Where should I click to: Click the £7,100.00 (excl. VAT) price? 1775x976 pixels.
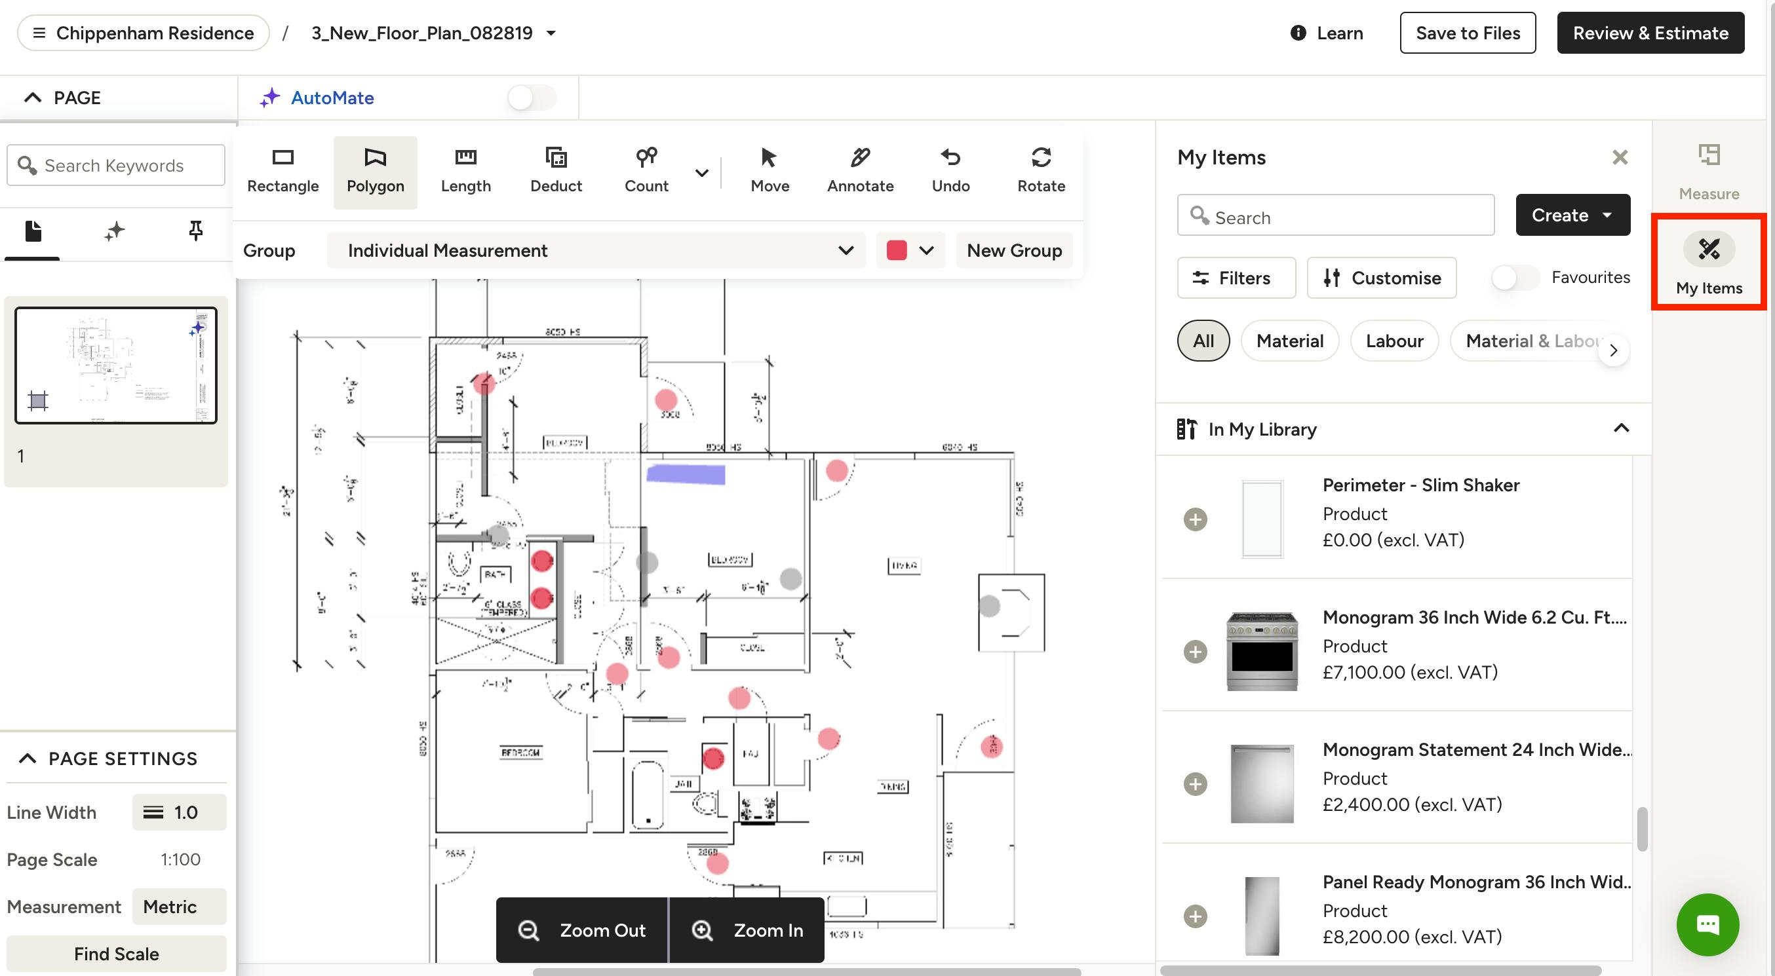[x=1410, y=672]
